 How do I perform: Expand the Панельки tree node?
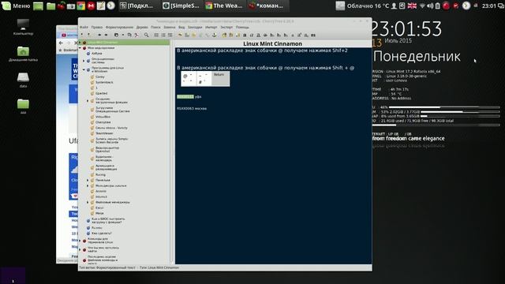[x=88, y=180]
